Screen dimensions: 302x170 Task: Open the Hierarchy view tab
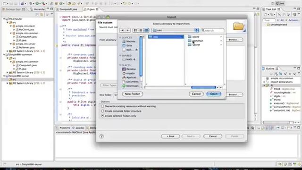(37, 9)
